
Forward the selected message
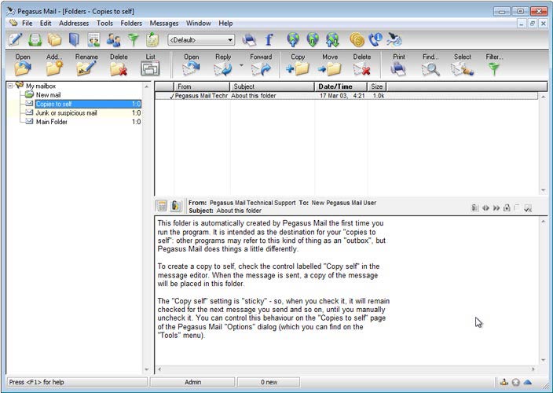[261, 68]
